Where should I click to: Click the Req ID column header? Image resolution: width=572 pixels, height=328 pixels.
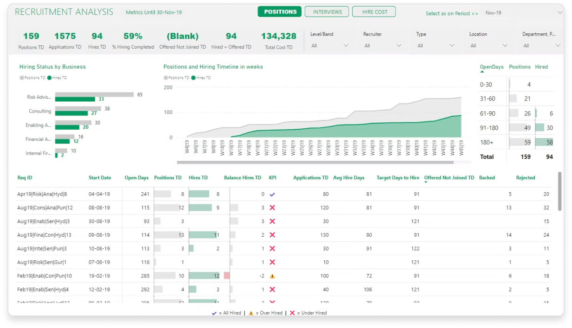(x=25, y=178)
